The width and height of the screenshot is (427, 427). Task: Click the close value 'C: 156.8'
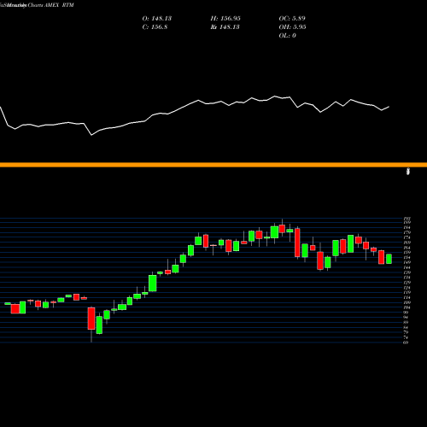155,27
